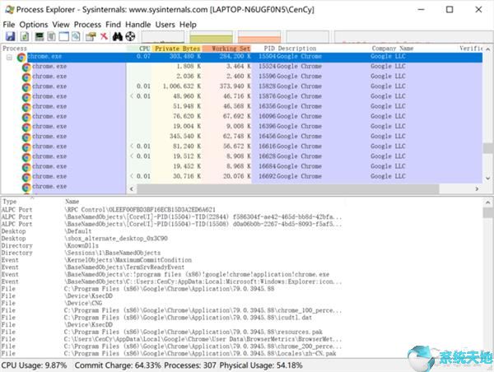Open the Options menu

34,25
